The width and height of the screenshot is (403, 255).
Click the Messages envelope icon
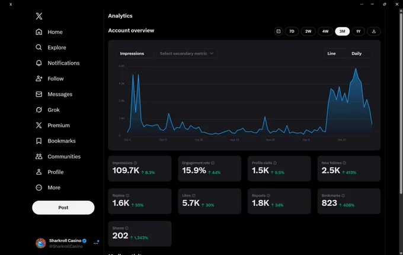[x=39, y=94]
